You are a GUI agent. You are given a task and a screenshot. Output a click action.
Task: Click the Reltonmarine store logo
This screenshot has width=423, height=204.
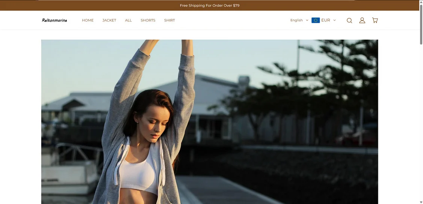[54, 20]
